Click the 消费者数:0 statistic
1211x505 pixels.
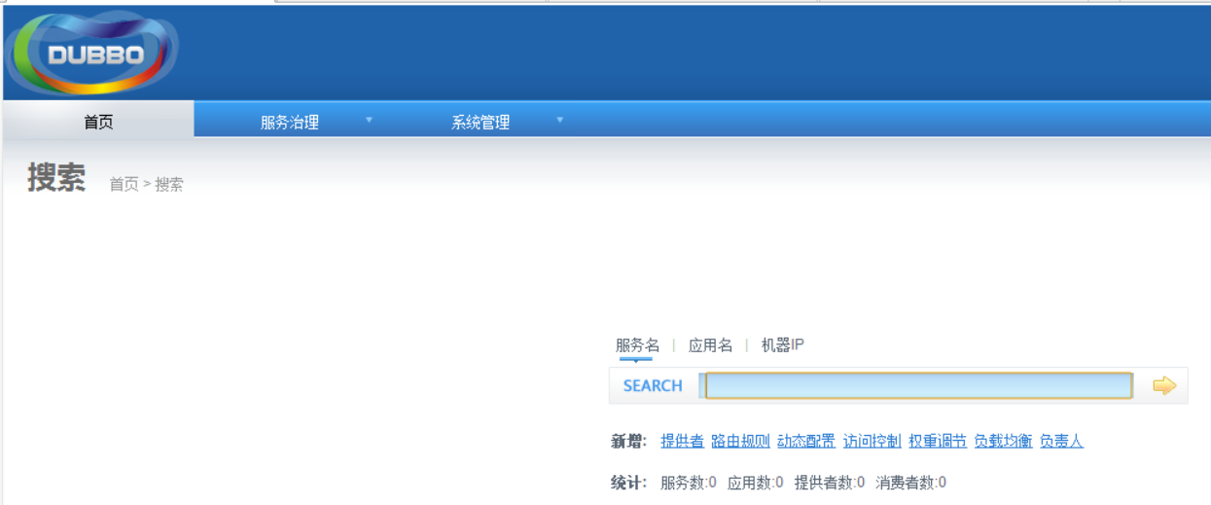pos(910,483)
